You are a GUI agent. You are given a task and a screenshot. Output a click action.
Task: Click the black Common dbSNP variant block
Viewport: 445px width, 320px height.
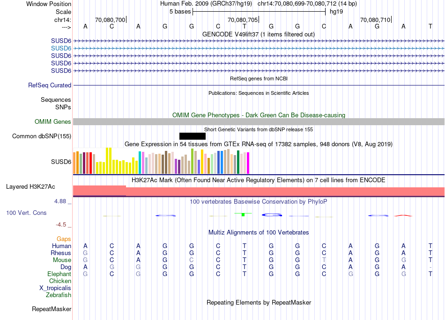193,136
